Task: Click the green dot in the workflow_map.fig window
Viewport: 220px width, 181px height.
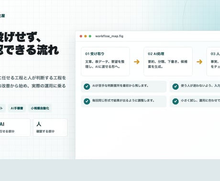Action: (90, 36)
